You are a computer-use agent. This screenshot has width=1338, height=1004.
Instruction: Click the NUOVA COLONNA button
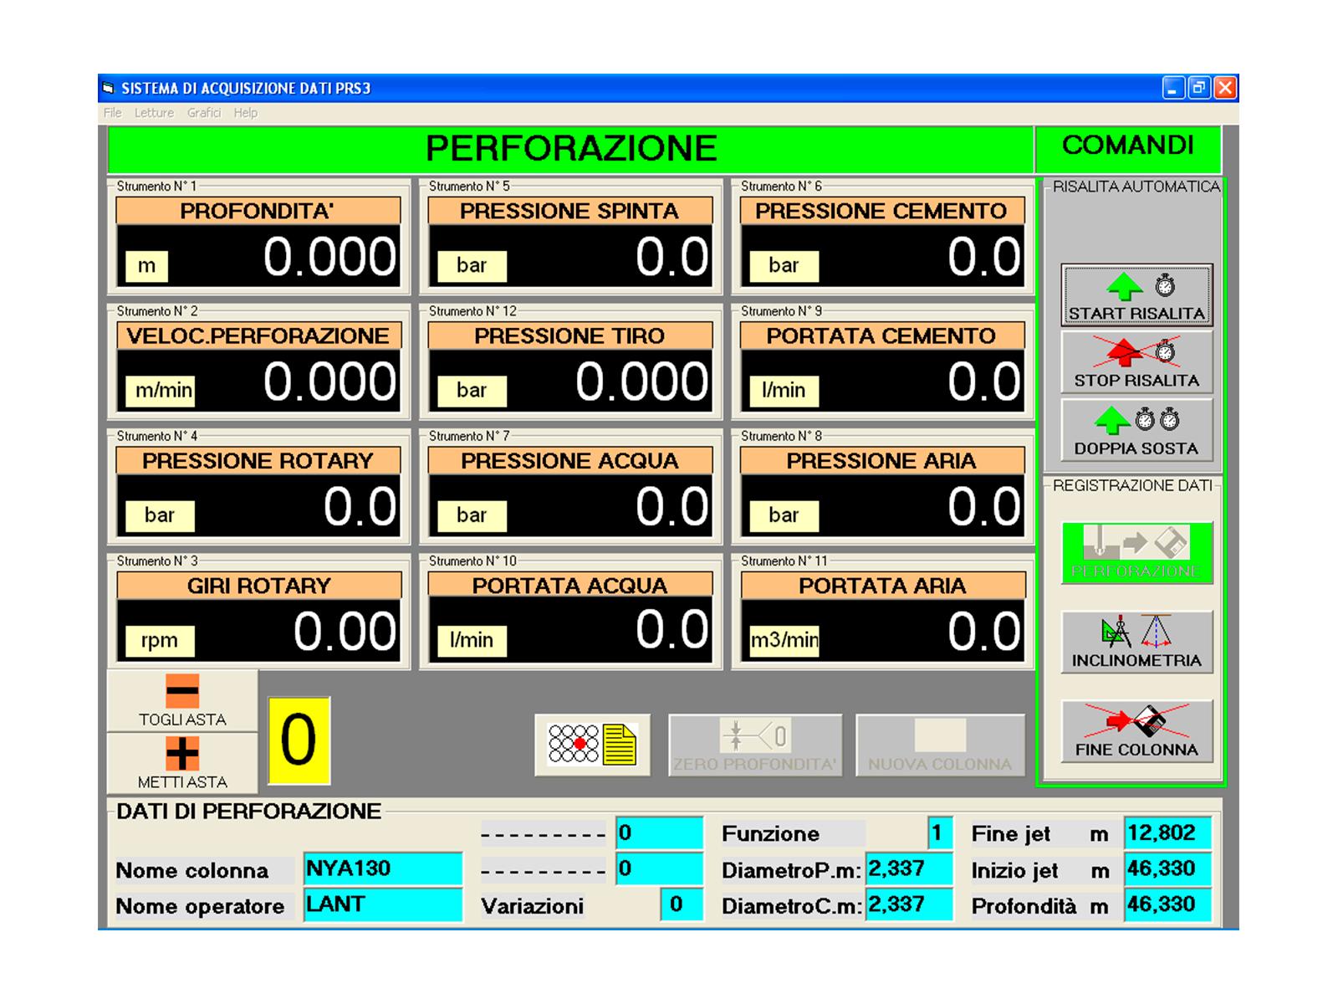940,745
